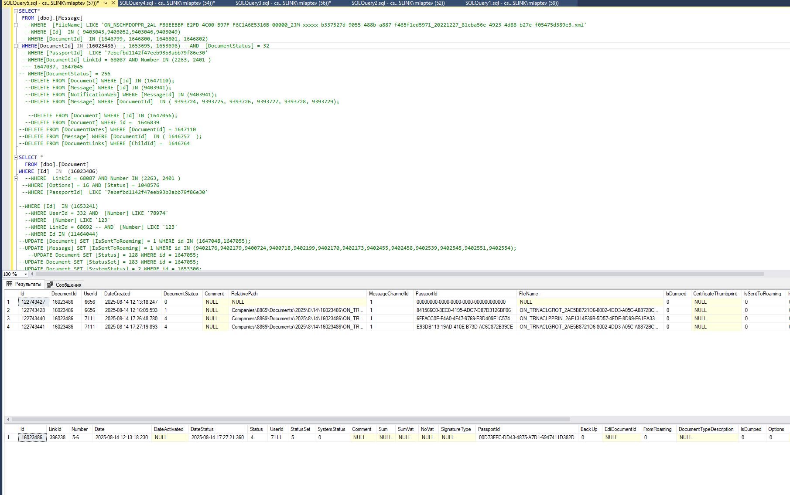Click the editor scroll-left arrow
The height and width of the screenshot is (495, 790).
click(32, 274)
